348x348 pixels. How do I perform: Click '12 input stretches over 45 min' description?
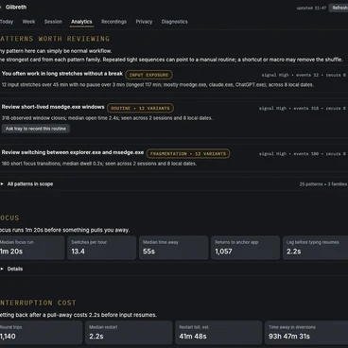point(158,85)
